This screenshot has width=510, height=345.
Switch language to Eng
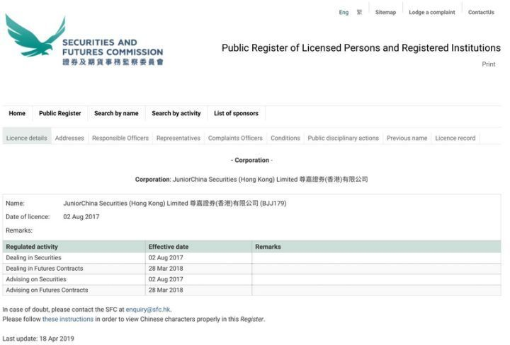pos(344,12)
